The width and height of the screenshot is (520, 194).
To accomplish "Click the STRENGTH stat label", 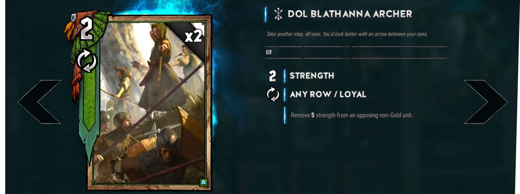I will coord(312,76).
